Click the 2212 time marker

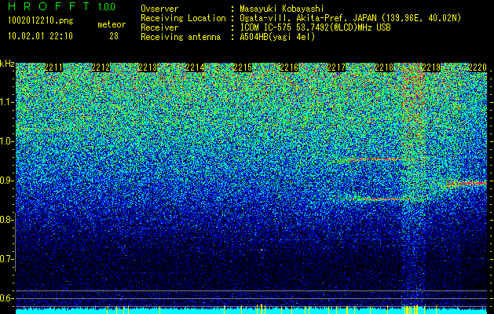(x=101, y=68)
